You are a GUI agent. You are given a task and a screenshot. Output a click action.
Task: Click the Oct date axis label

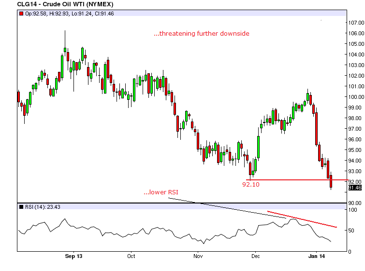[131, 256]
